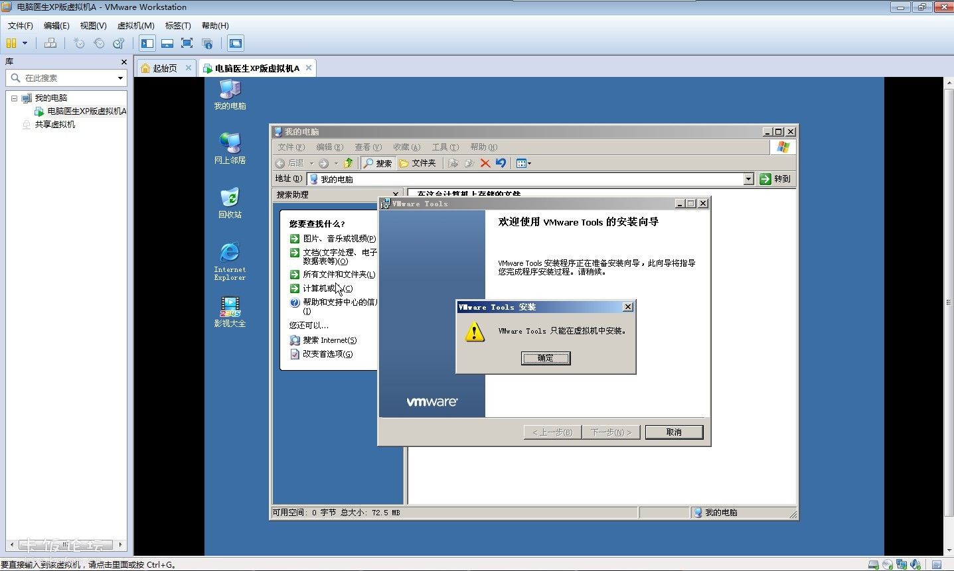Open VMware 虚拟机(M) menu
This screenshot has width=954, height=571.
pyautogui.click(x=135, y=26)
